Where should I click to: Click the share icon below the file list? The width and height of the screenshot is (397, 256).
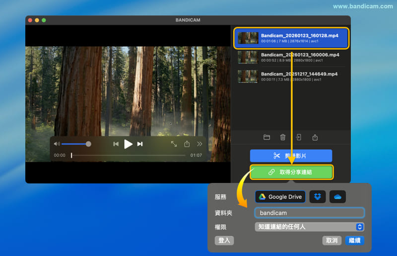(x=315, y=138)
